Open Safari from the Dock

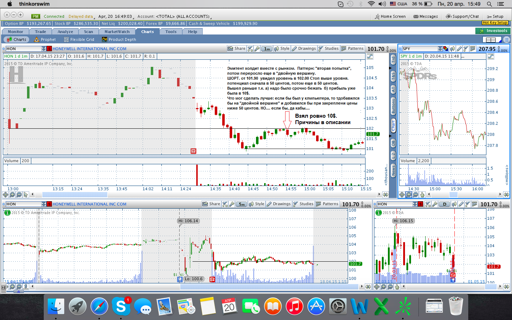point(99,306)
